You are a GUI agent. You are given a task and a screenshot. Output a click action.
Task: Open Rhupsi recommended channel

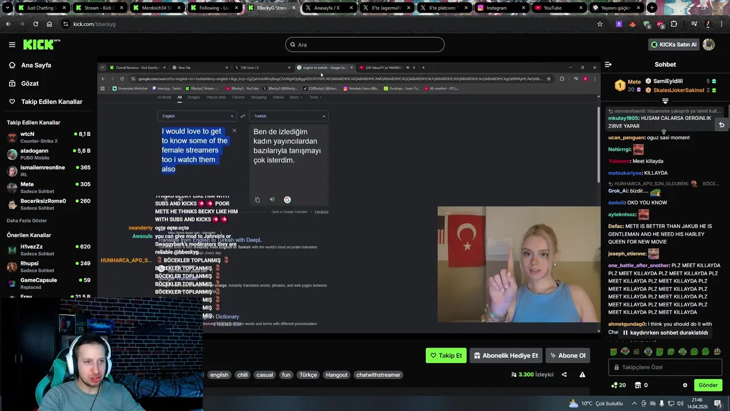[x=48, y=267]
